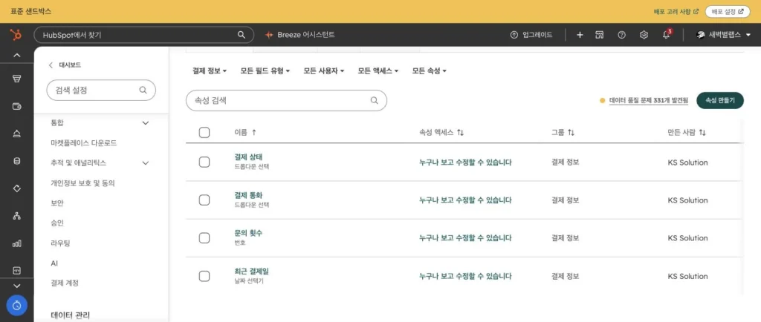Image resolution: width=761 pixels, height=322 pixels.
Task: Open the AI settings page
Action: click(54, 263)
